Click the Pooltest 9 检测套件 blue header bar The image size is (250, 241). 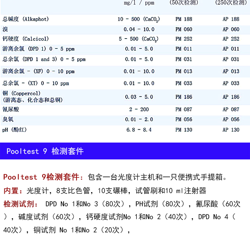pos(125,151)
